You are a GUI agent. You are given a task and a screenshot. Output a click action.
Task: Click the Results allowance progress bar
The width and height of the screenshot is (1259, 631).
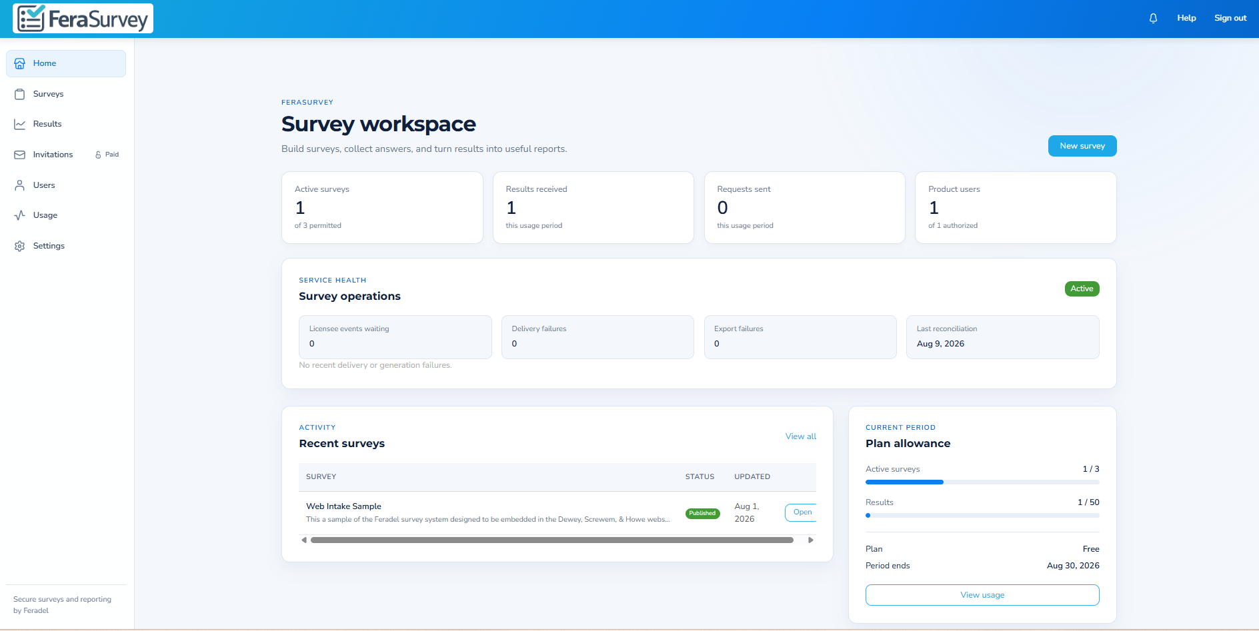982,515
